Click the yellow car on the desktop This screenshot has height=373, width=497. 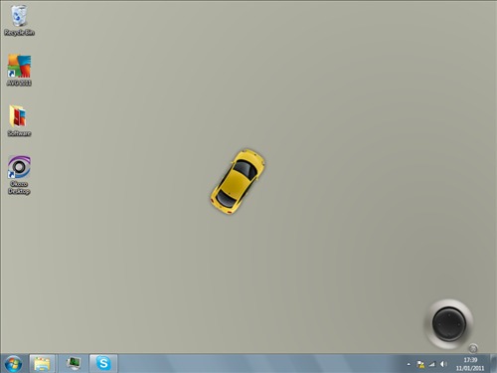(238, 181)
